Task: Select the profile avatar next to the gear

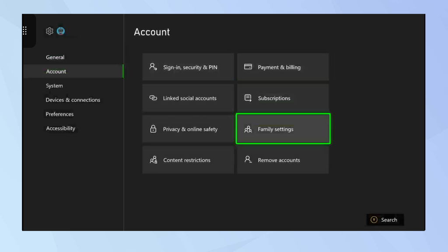Action: [x=60, y=31]
